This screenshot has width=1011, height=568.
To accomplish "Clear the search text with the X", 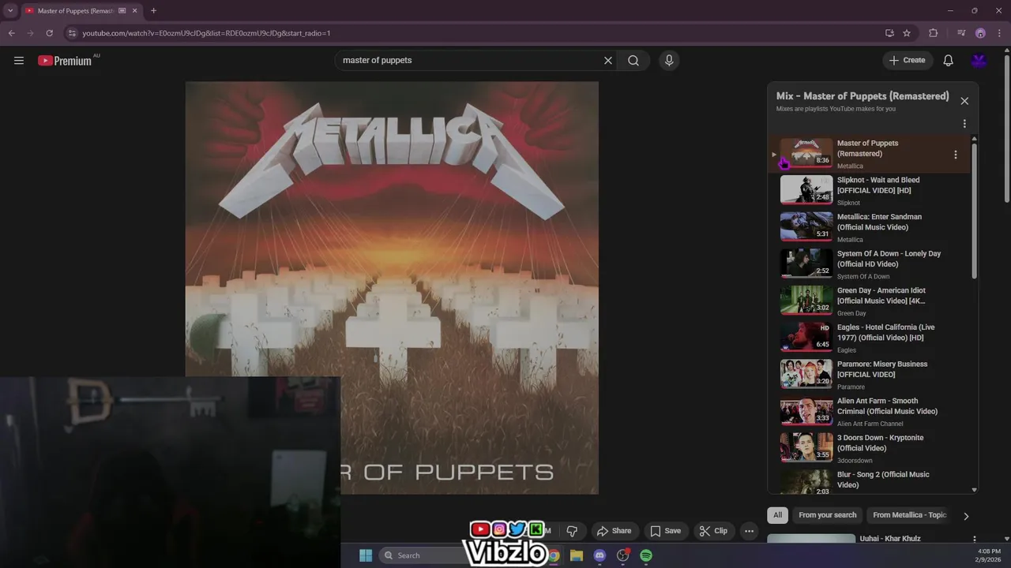I will pos(608,61).
